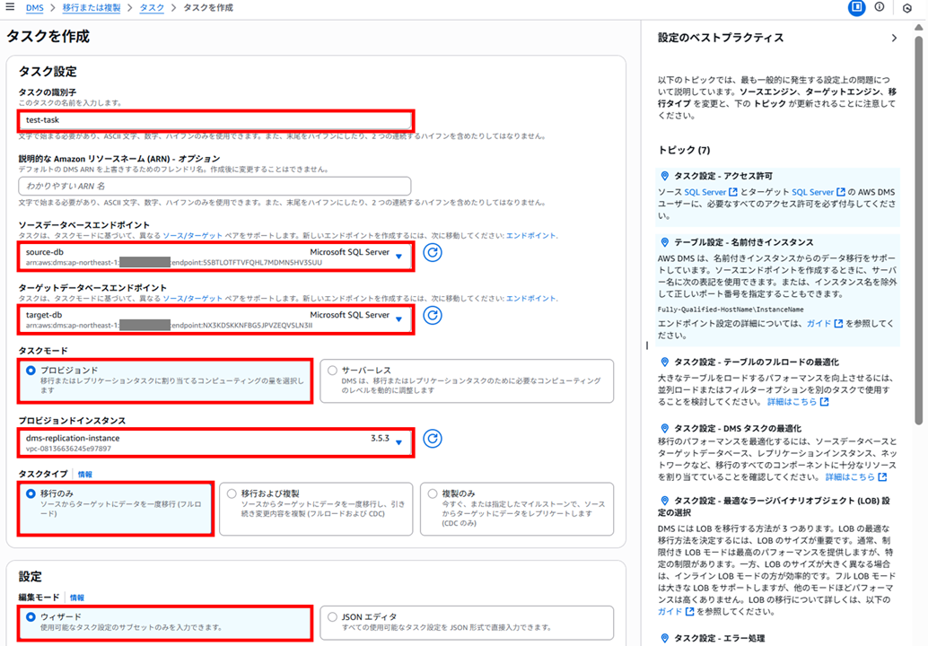Click ソース/ターゲット link under target endpoint

point(193,298)
